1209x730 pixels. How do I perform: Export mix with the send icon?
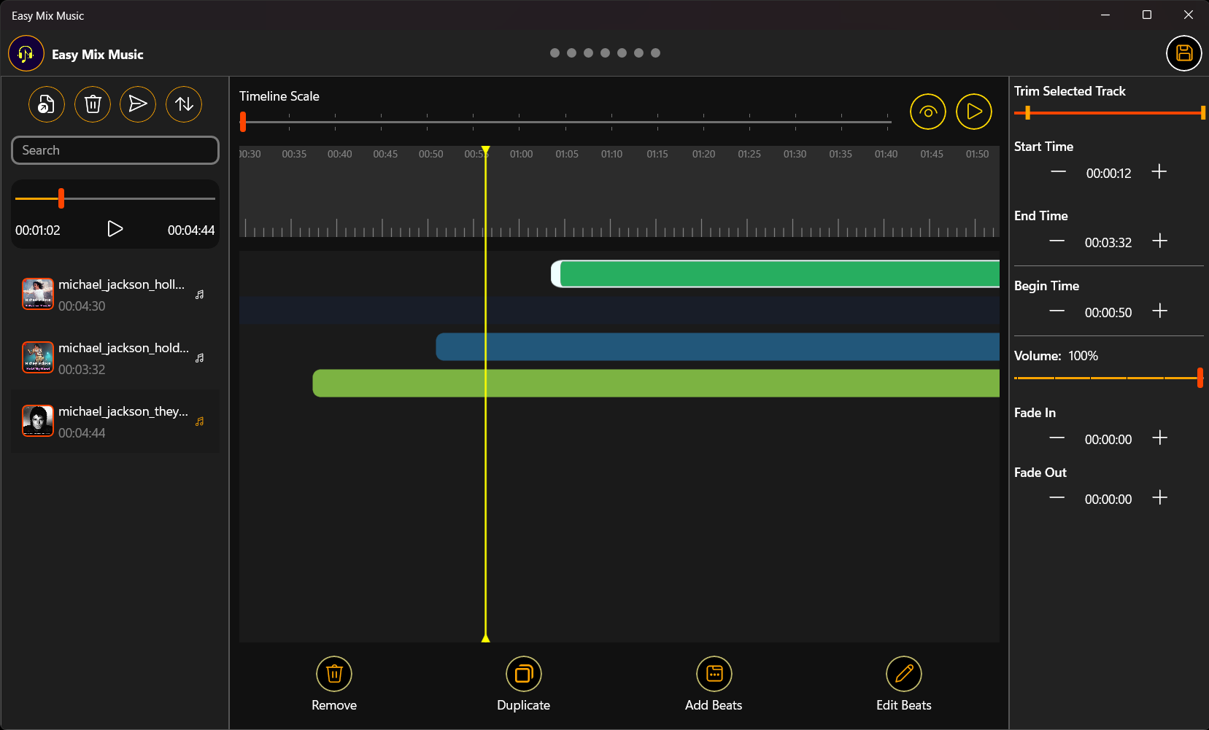(138, 104)
